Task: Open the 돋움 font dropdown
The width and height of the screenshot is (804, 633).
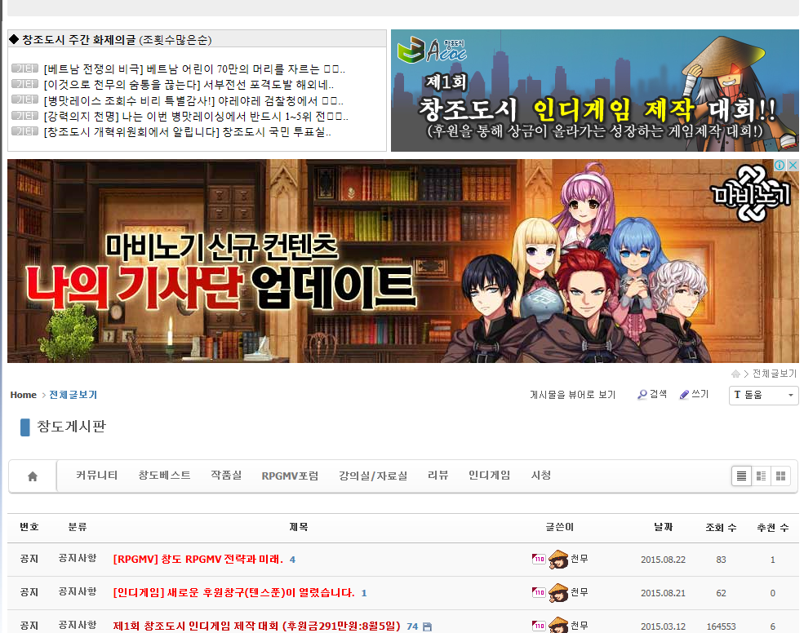Action: 763,395
